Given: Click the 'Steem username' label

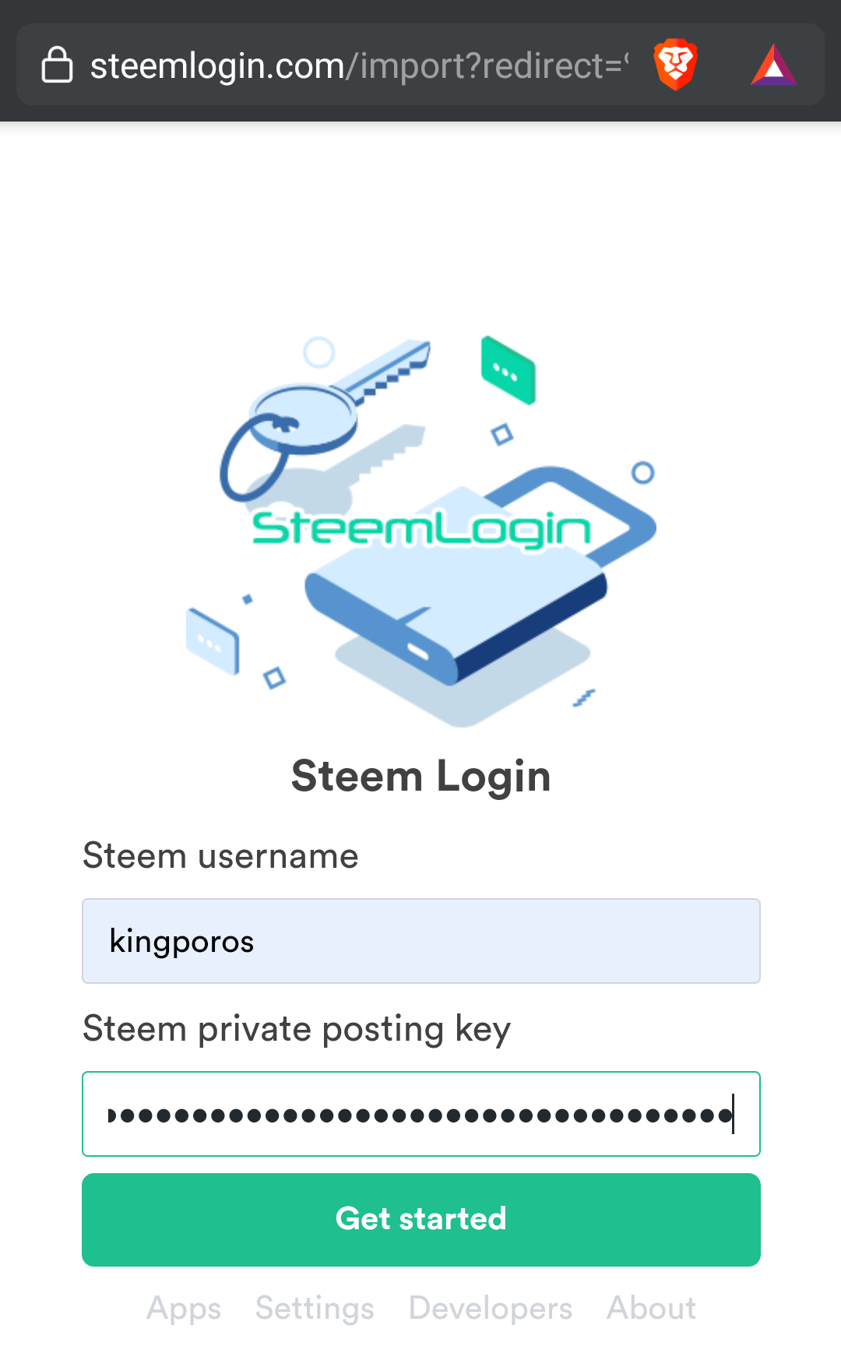Looking at the screenshot, I should 220,856.
